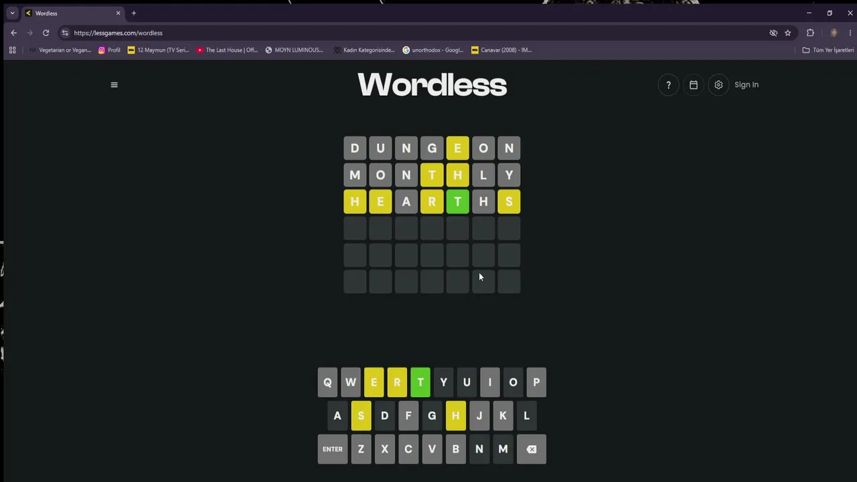The width and height of the screenshot is (857, 482).
Task: Open the unorthodox Google bookmark
Action: [x=433, y=50]
